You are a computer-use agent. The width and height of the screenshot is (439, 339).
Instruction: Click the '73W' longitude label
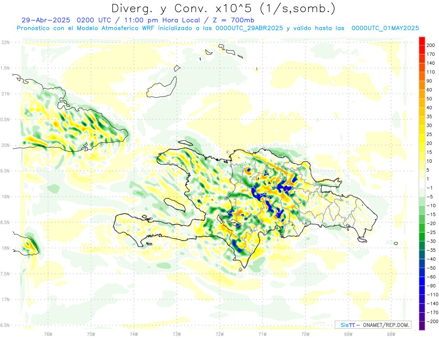pyautogui.click(x=177, y=334)
